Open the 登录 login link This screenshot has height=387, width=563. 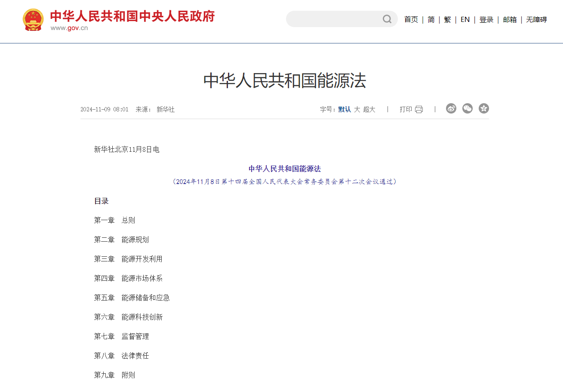click(486, 19)
